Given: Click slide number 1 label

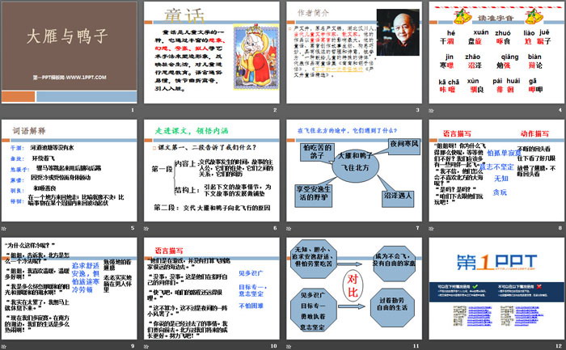Looking at the screenshot, I should pyautogui.click(x=133, y=110).
